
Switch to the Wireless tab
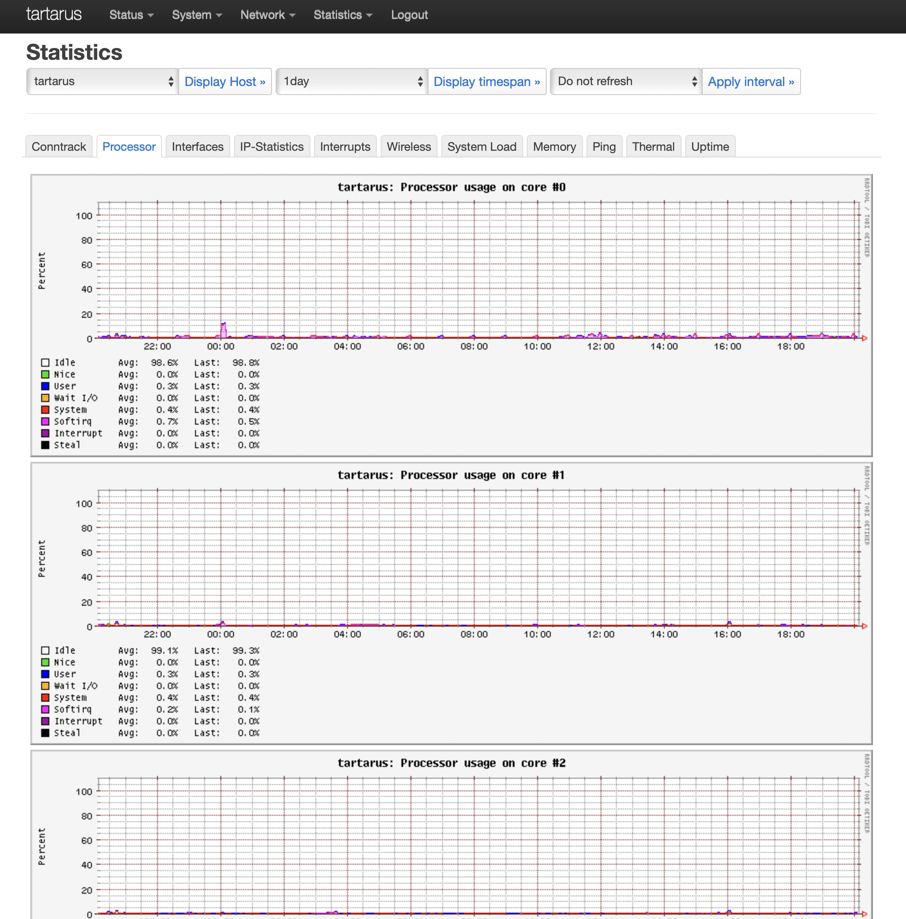pos(409,147)
